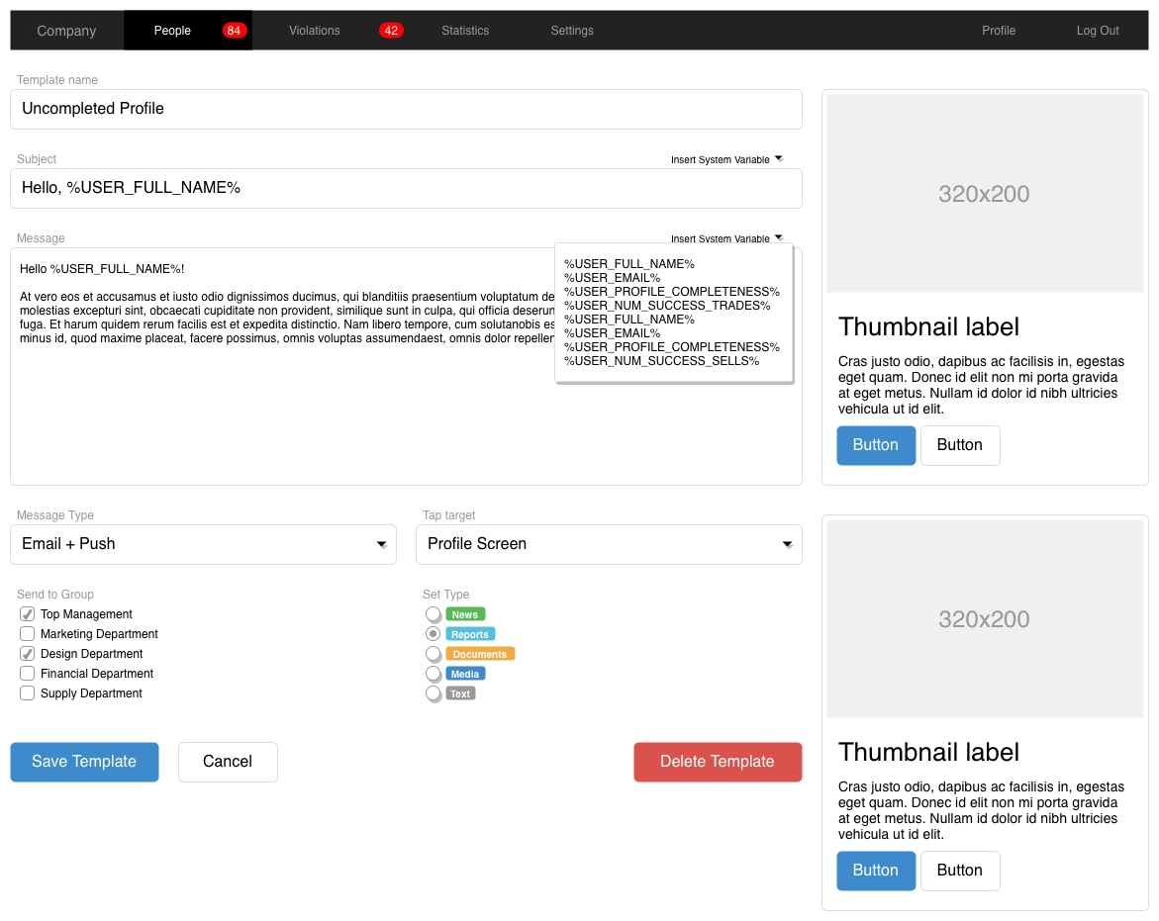Click the caret beside Insert System Variable above Subject

pos(778,158)
